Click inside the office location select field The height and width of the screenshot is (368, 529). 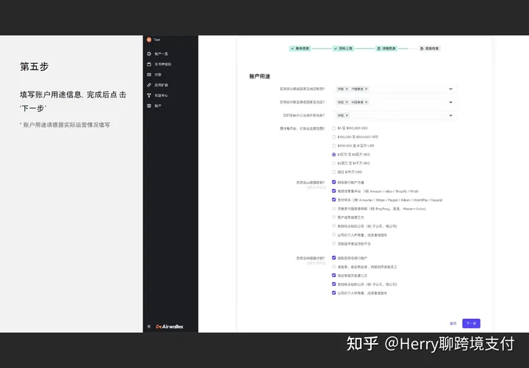pyautogui.click(x=395, y=116)
